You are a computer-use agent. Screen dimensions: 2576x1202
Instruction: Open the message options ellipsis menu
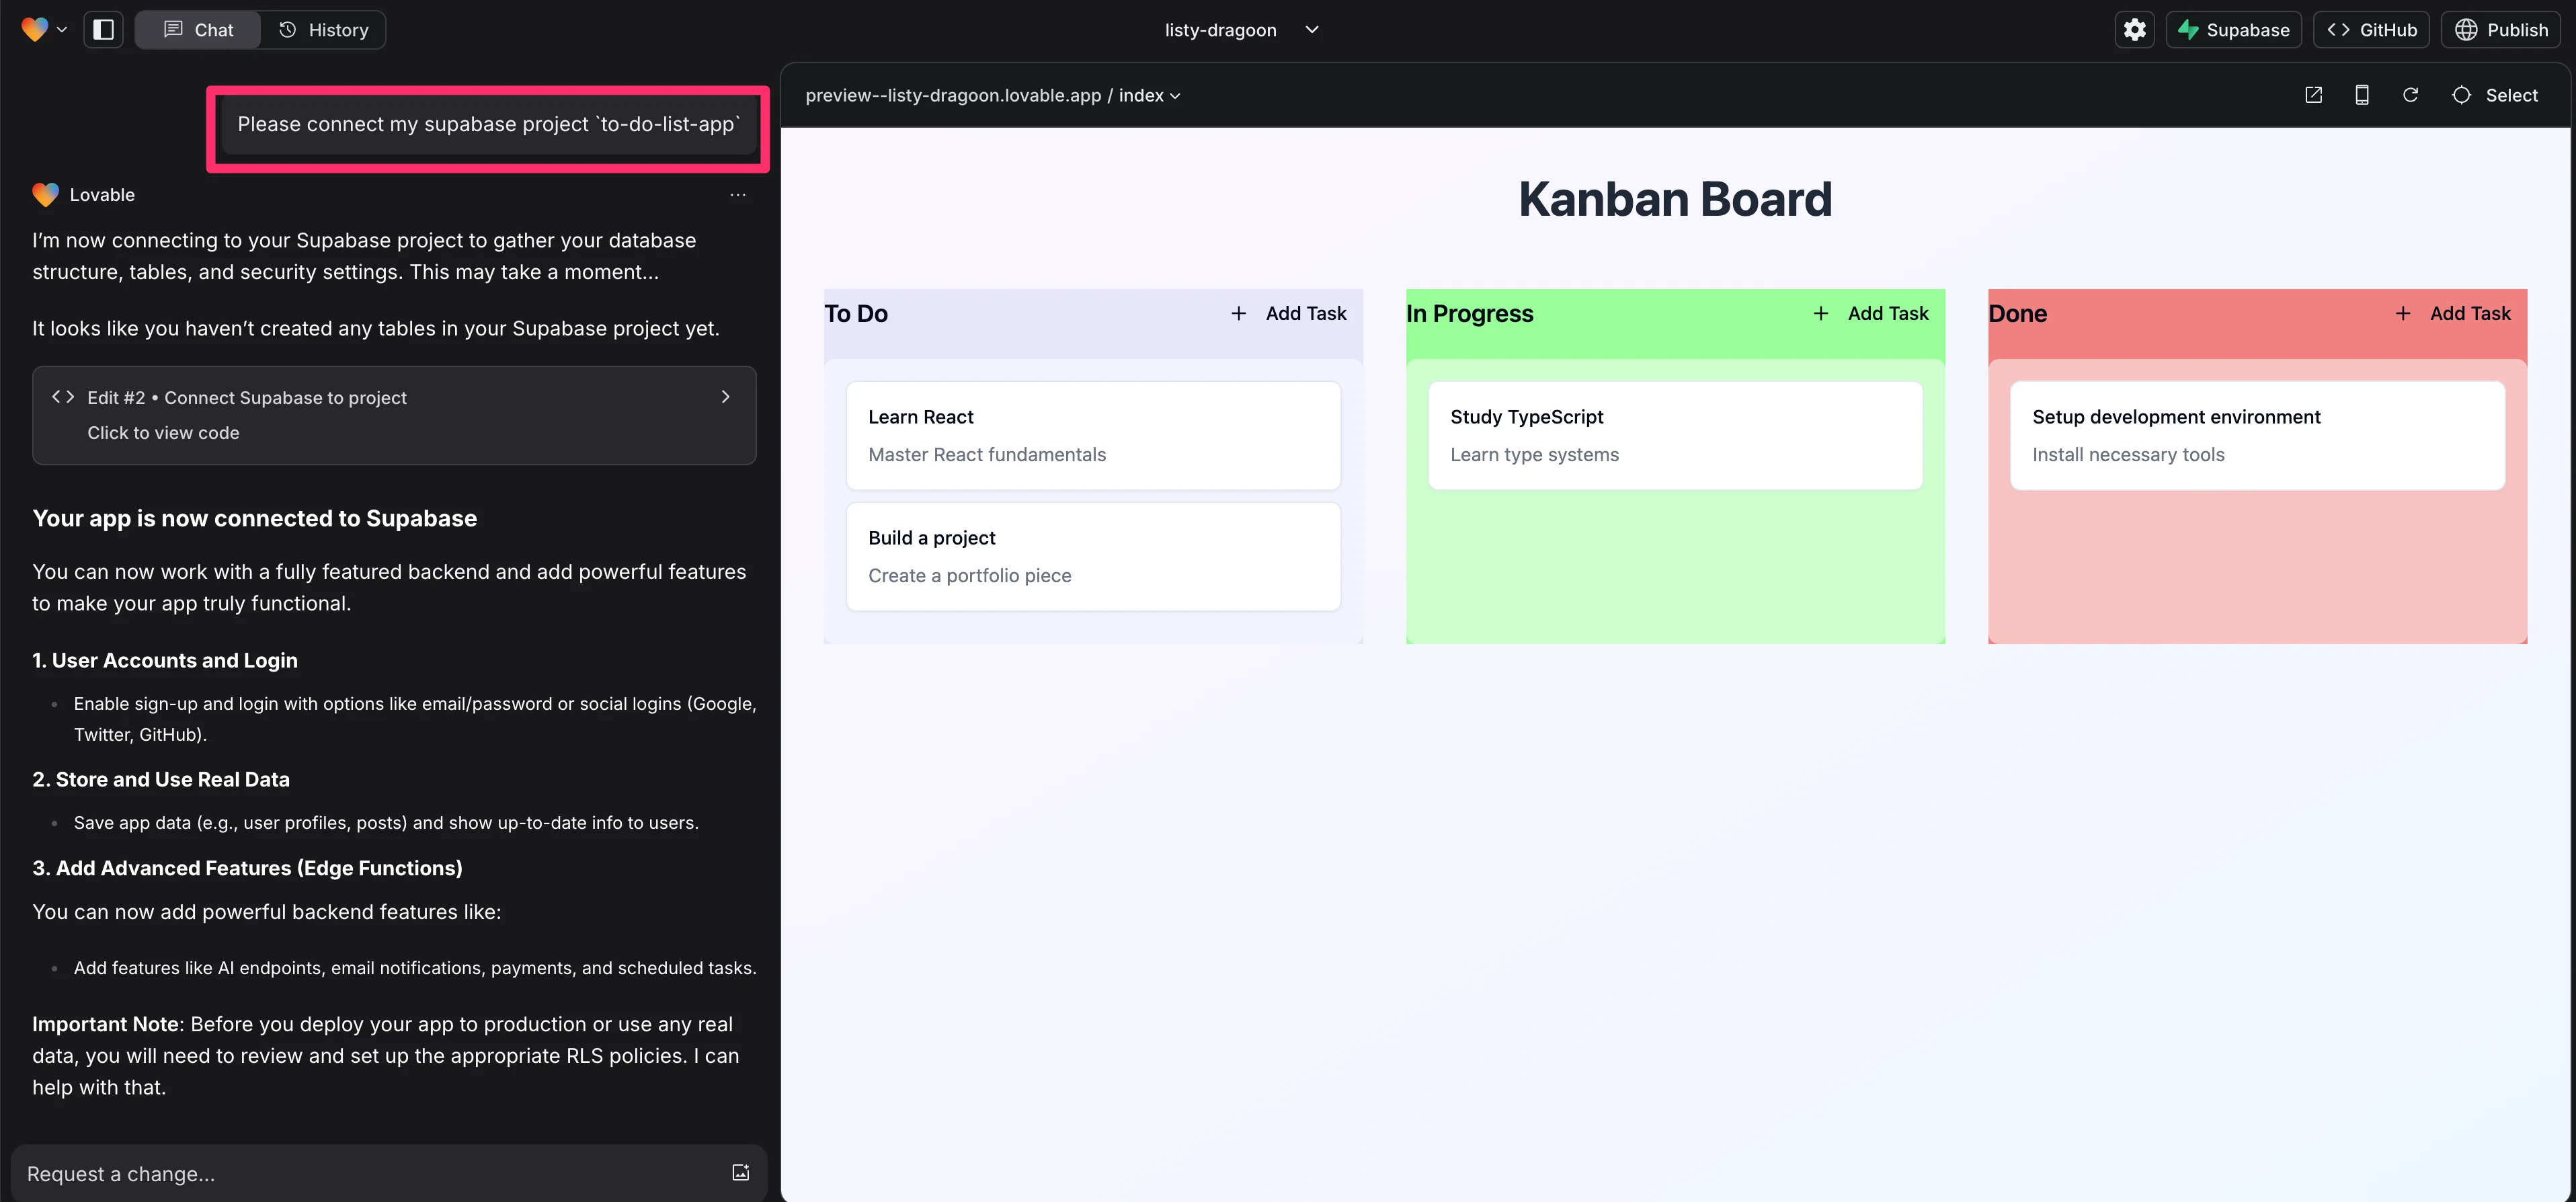click(x=737, y=195)
